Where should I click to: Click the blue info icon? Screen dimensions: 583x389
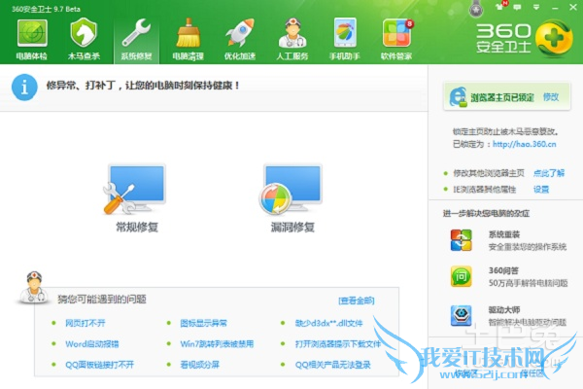pyautogui.click(x=24, y=88)
